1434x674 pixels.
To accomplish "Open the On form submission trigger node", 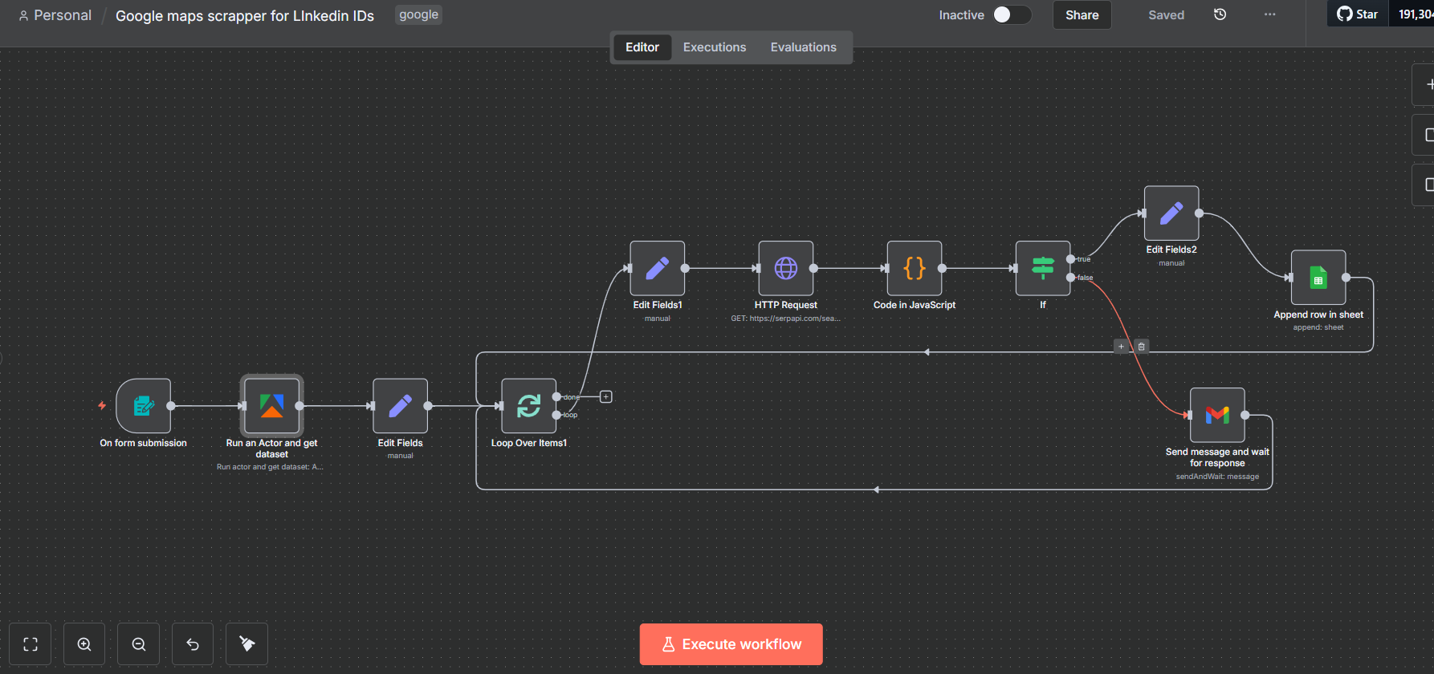I will tap(144, 406).
